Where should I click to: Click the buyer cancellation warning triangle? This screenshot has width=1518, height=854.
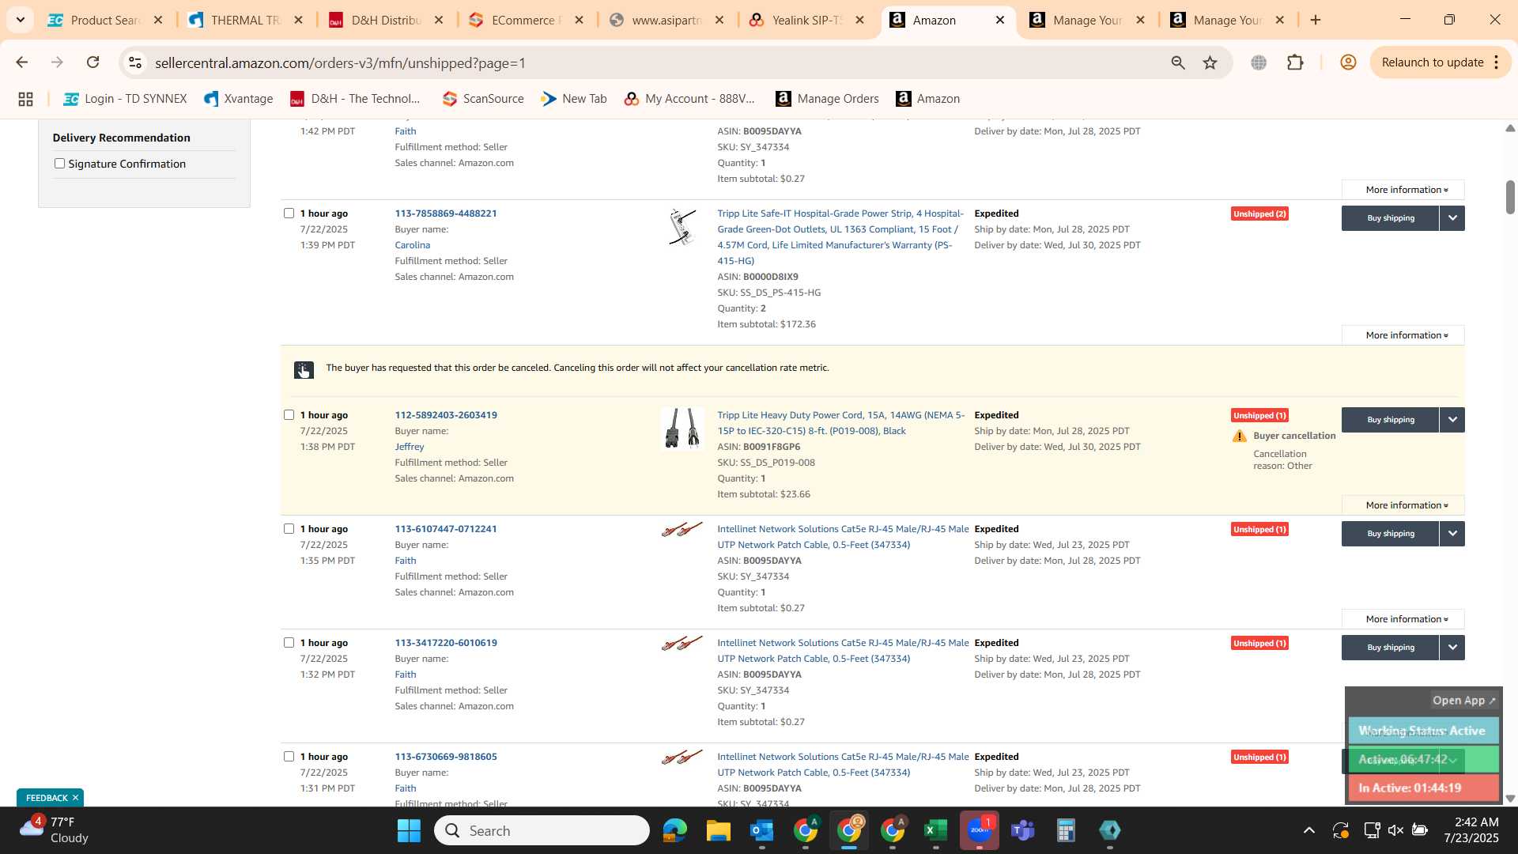tap(1240, 436)
